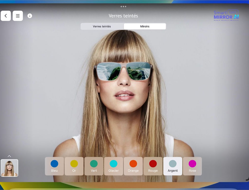Toggle the lens view to Miroirs mode
This screenshot has height=190, width=249.
(x=145, y=26)
